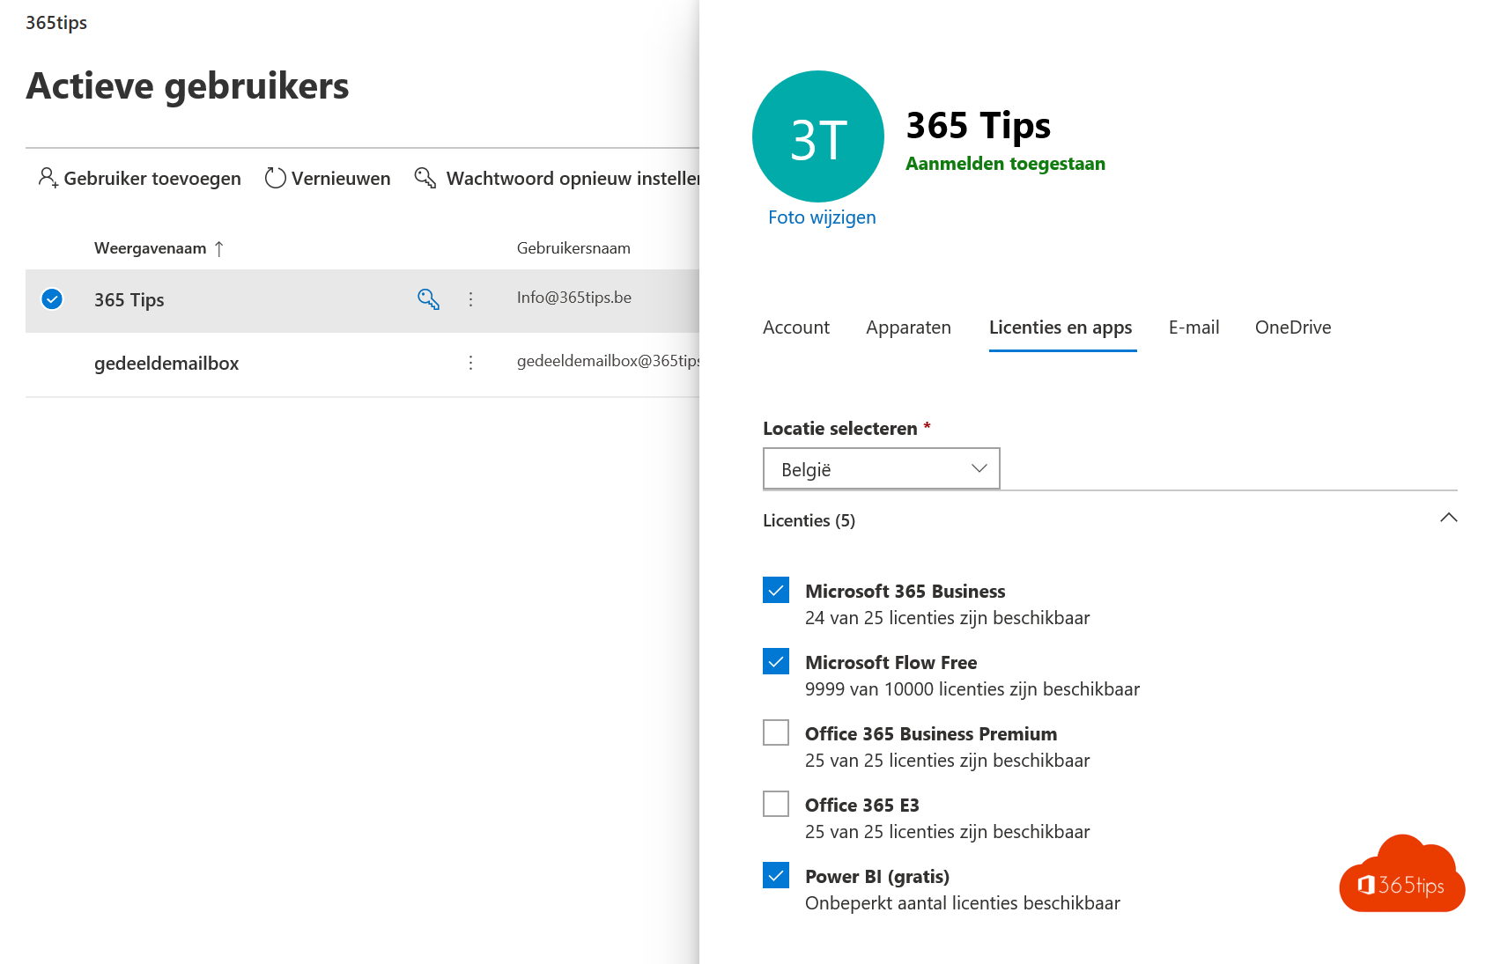
Task: Enable Office 365 Business Premium license
Action: (776, 732)
